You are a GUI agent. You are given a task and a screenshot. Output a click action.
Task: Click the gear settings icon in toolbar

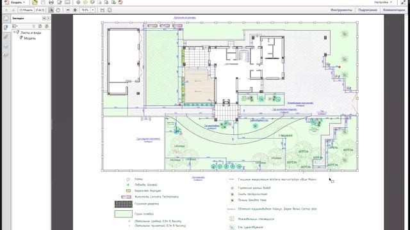coord(78,3)
